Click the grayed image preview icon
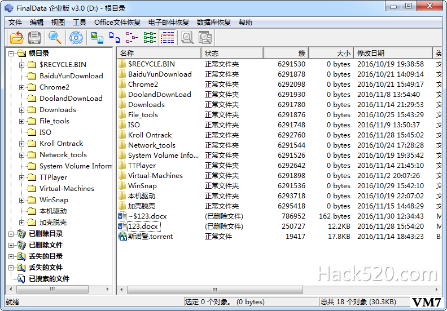Image resolution: width=447 pixels, height=311 pixels. 205,38
